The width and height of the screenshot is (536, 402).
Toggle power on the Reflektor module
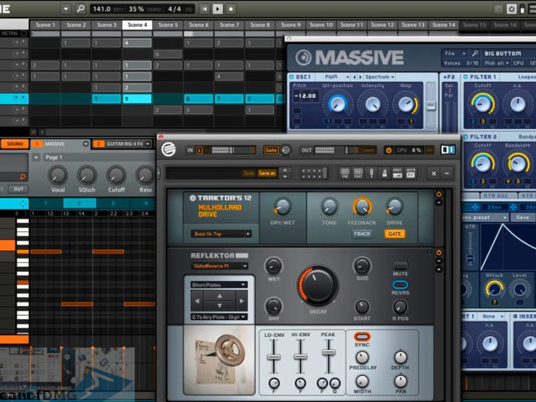[439, 253]
